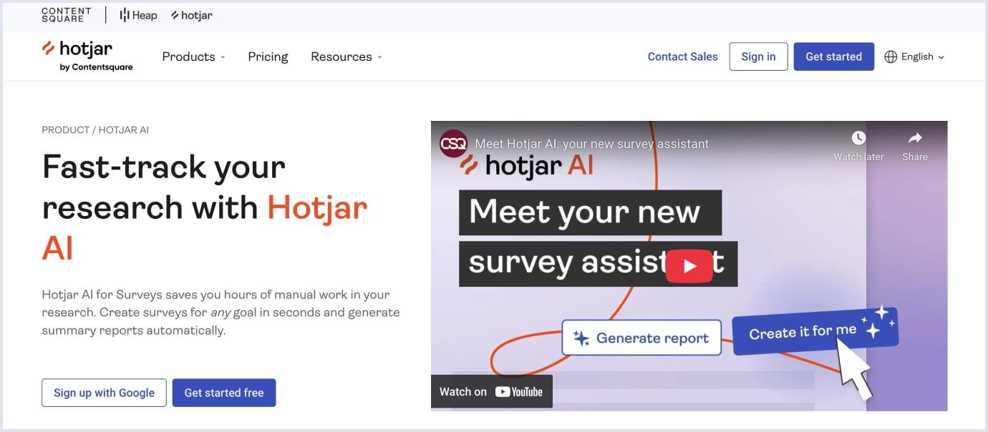Click the globe icon next to English
The image size is (988, 432).
pyautogui.click(x=891, y=56)
